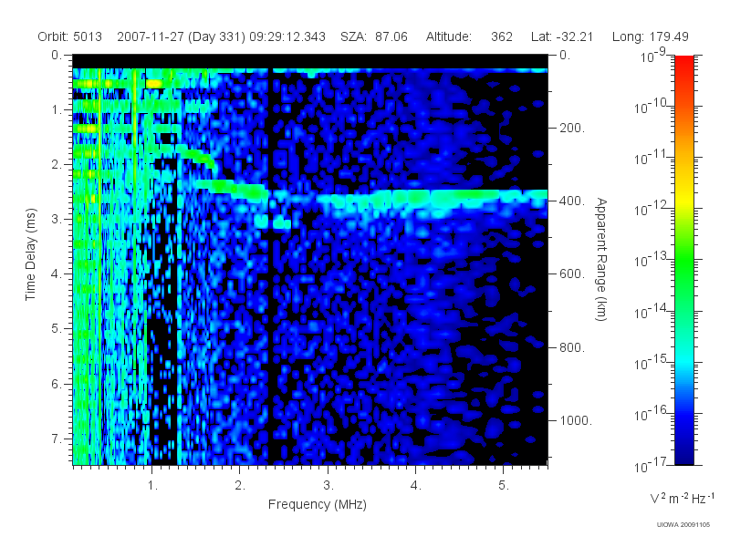The width and height of the screenshot is (730, 547).
Task: Click the '400.' apparent range tick label
Action: (572, 201)
